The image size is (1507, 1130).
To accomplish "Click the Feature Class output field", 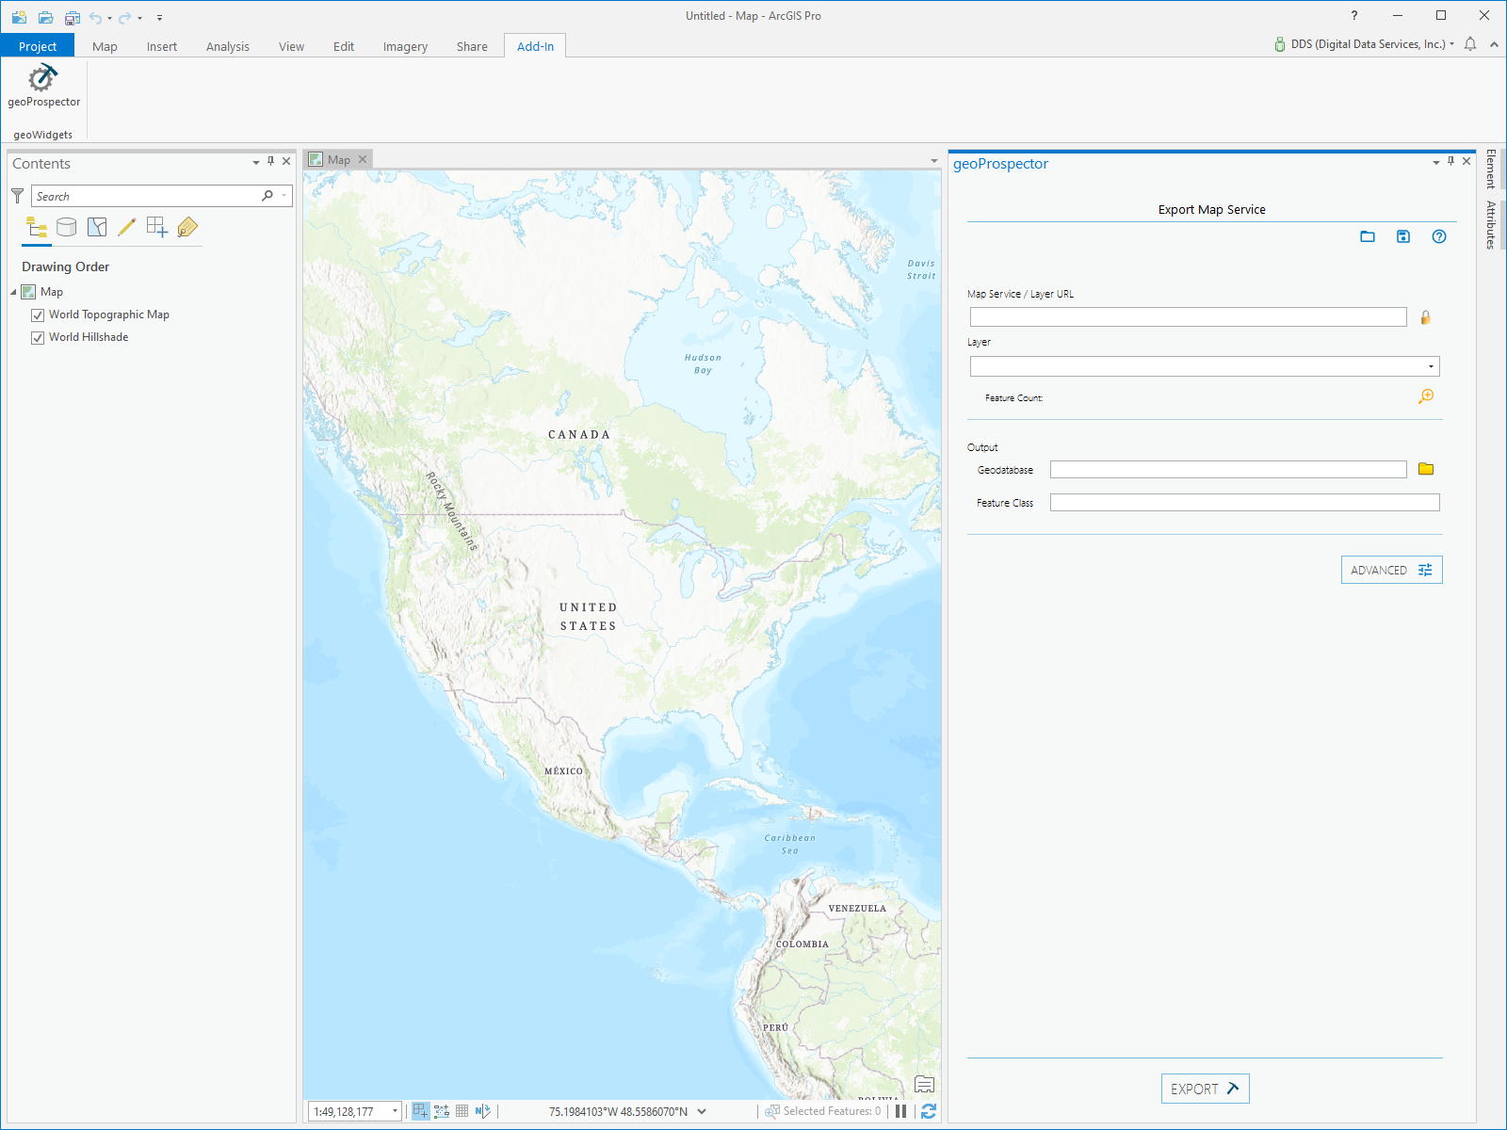I will click(1244, 502).
